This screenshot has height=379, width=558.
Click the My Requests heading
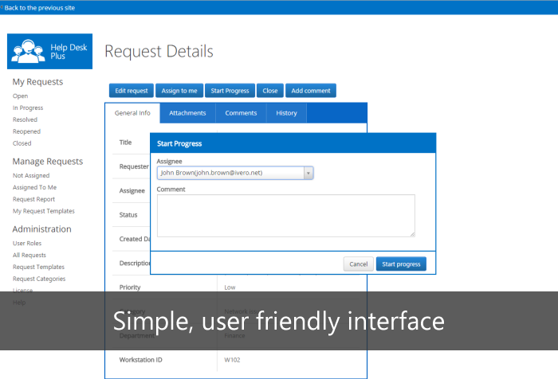point(37,82)
